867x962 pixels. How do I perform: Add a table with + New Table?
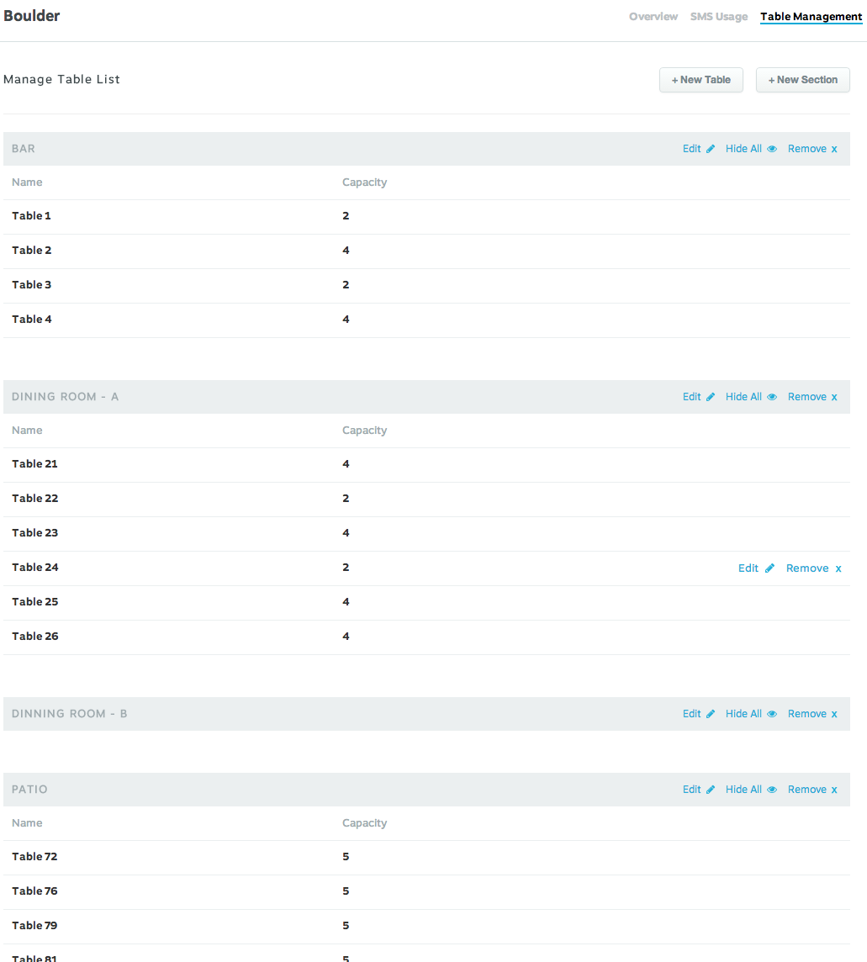click(700, 80)
